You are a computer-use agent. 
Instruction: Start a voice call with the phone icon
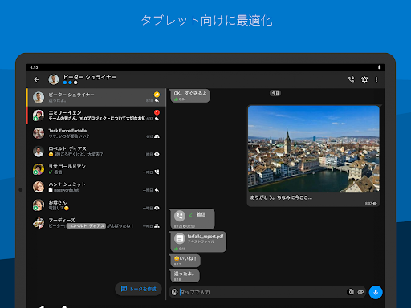351,79
